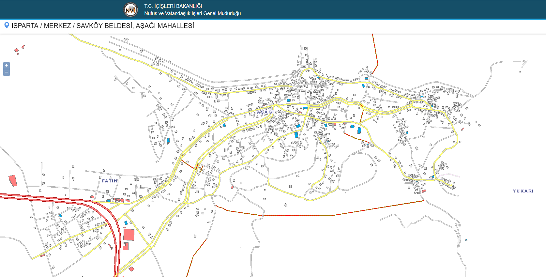Viewport: 546px width, 277px height.
Task: Click the red building below the large red square
Action: (x=126, y=246)
